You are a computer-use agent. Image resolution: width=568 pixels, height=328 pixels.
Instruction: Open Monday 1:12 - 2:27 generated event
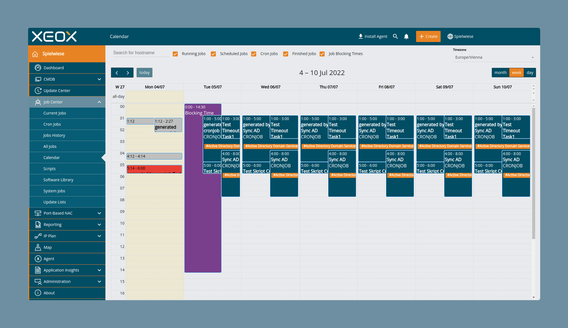(x=168, y=125)
